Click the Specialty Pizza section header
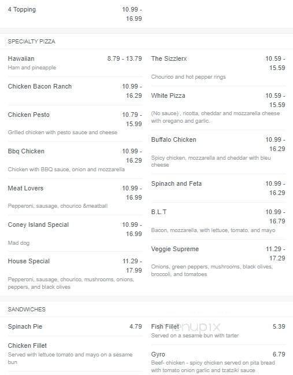293x375 pixels. pyautogui.click(x=32, y=41)
